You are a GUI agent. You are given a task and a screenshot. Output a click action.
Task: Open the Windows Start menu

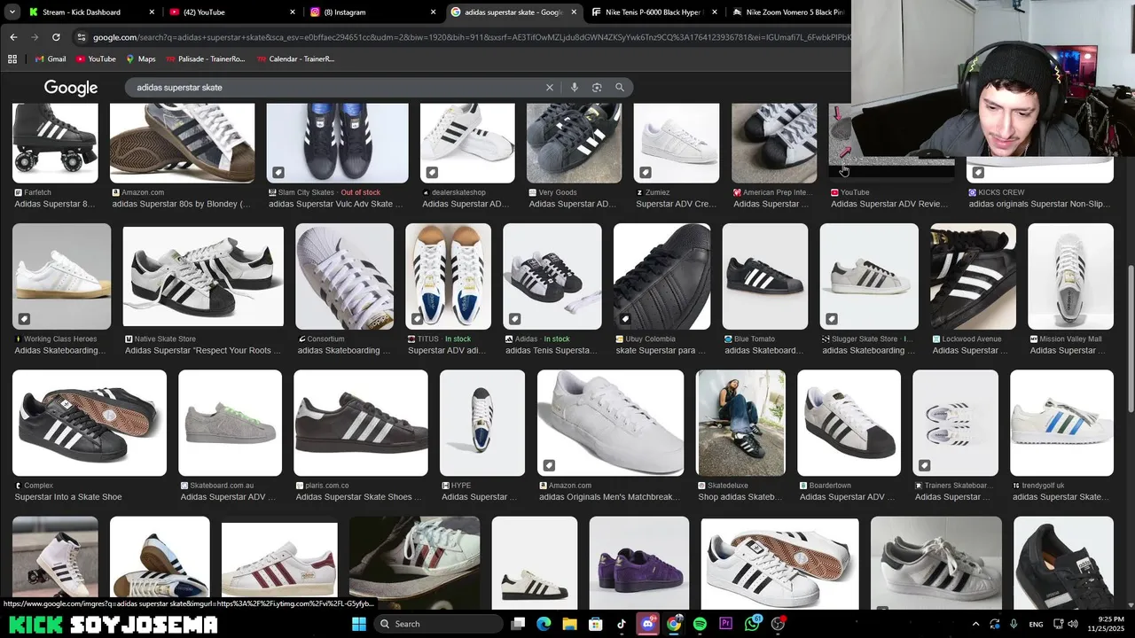pyautogui.click(x=359, y=624)
